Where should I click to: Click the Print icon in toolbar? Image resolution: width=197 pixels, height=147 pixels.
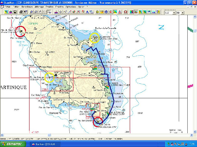21,12
